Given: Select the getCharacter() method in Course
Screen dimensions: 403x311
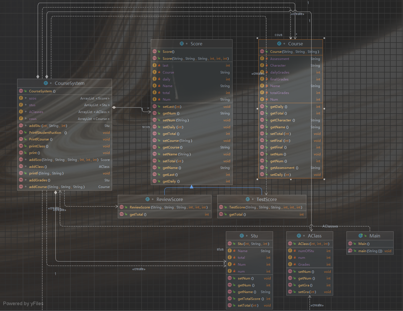Looking at the screenshot, I should [x=290, y=120].
